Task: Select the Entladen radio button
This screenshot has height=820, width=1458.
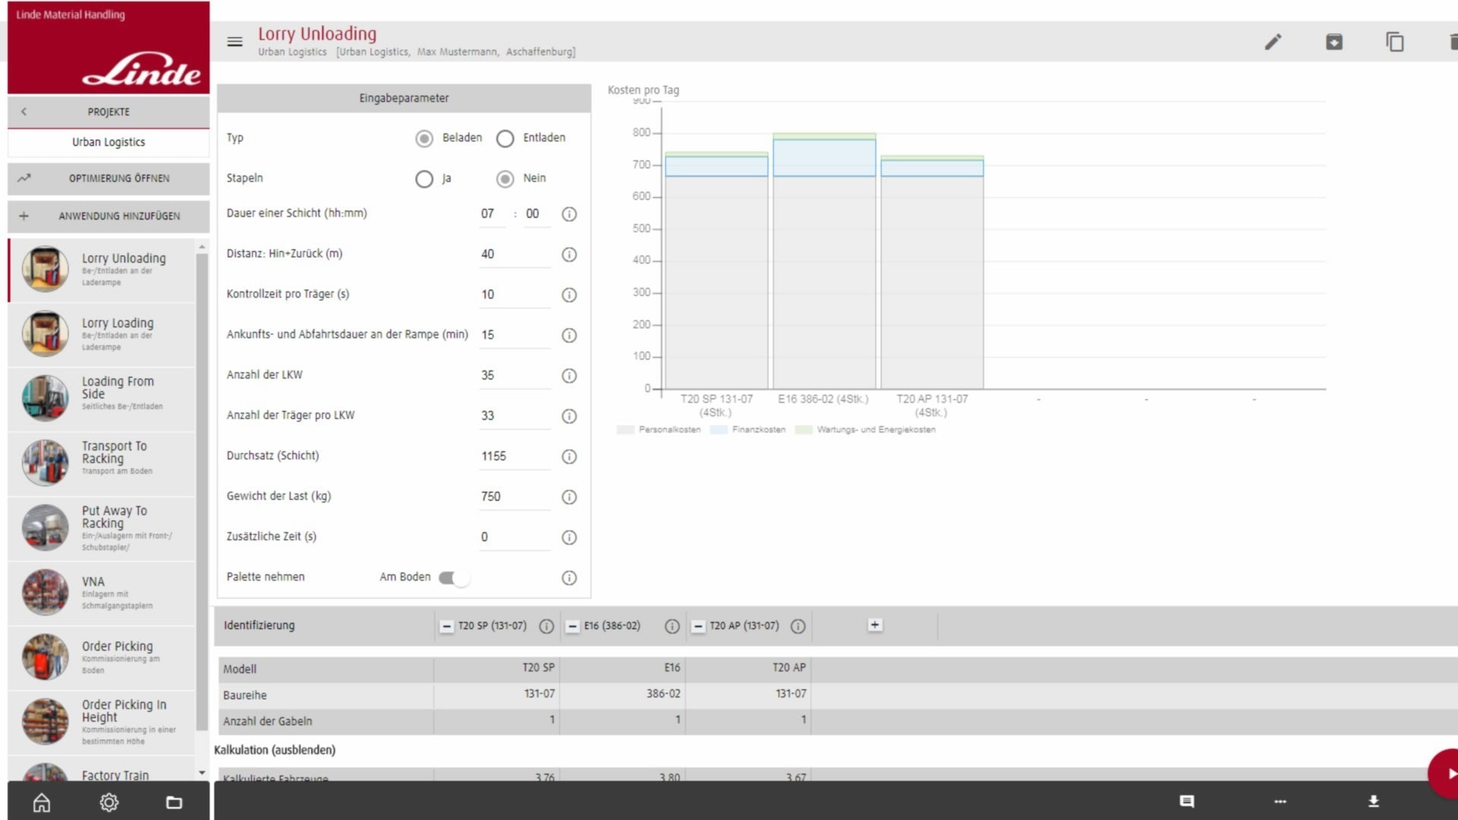Action: 505,138
